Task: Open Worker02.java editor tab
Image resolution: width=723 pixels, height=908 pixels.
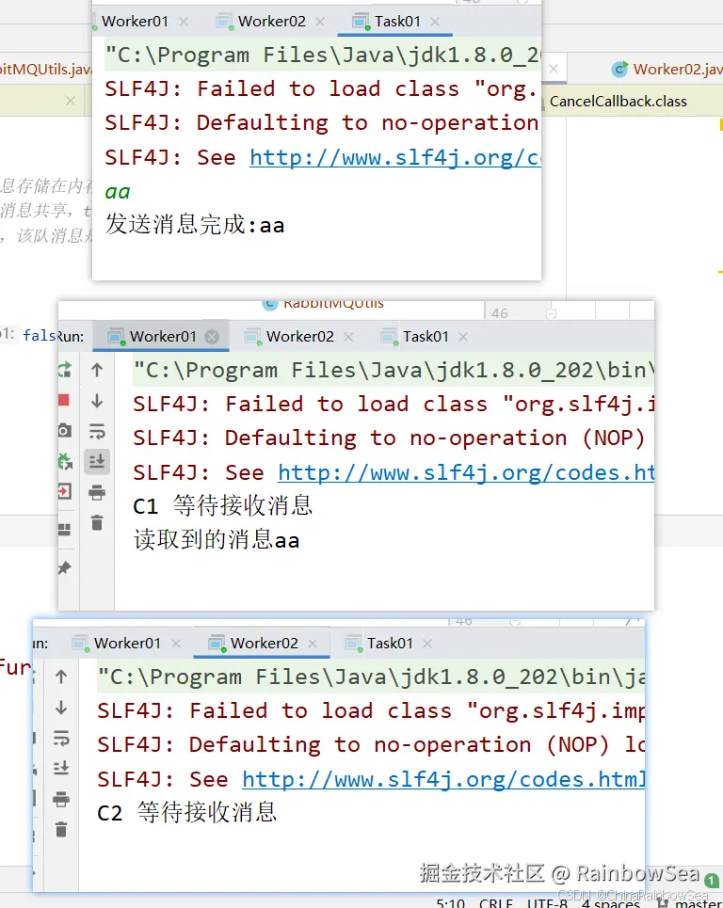Action: 667,70
